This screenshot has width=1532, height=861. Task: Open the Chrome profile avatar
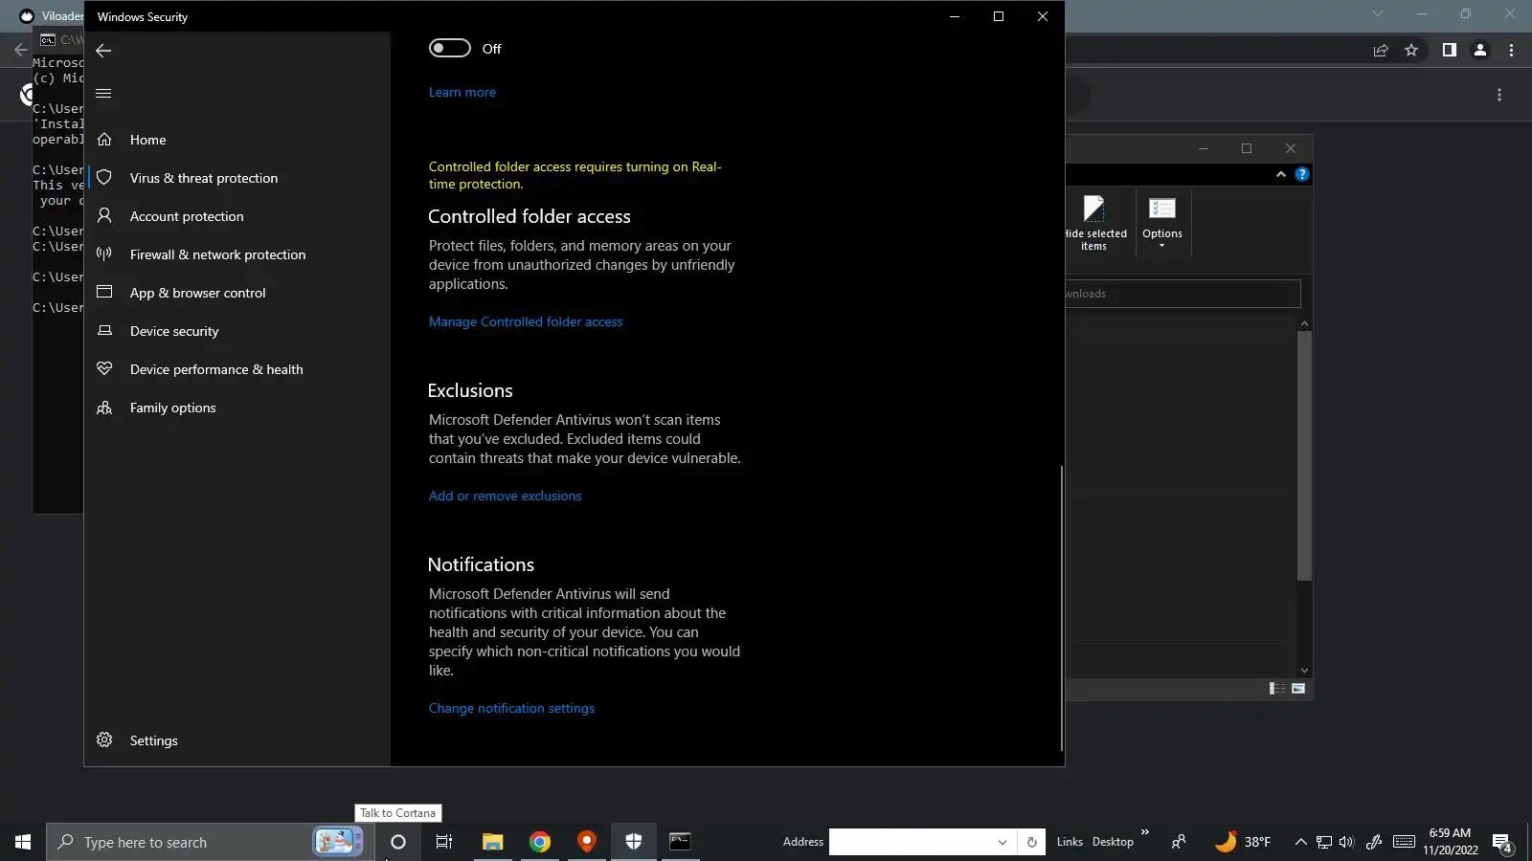point(1480,51)
